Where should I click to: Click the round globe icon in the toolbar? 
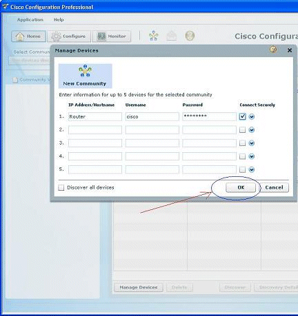pos(190,36)
